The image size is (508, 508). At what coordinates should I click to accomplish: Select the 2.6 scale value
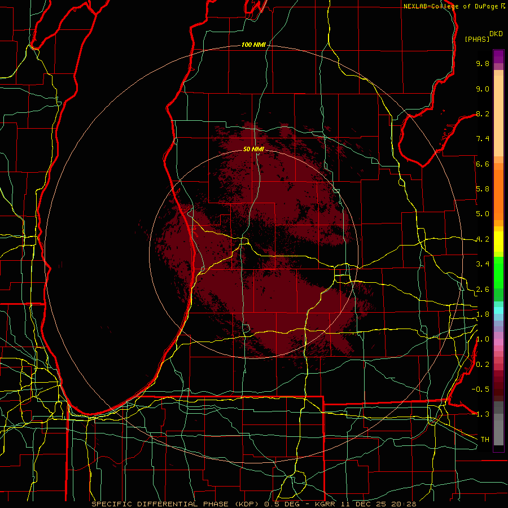[483, 290]
